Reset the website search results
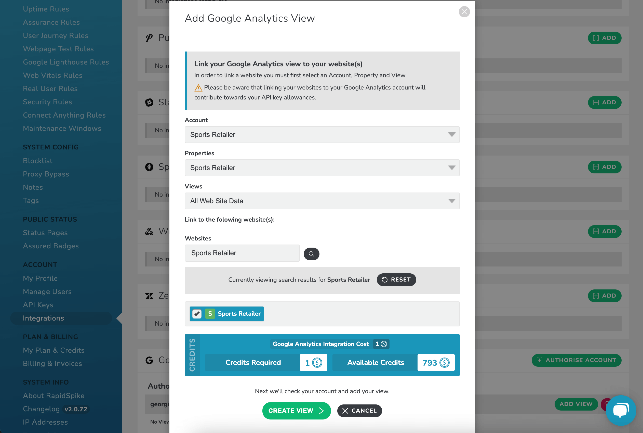Screen dimensions: 643x433 [x=396, y=280]
